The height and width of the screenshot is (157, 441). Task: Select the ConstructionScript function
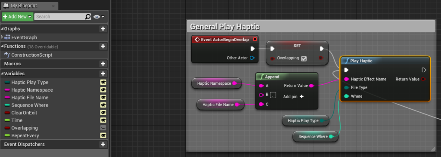point(32,55)
